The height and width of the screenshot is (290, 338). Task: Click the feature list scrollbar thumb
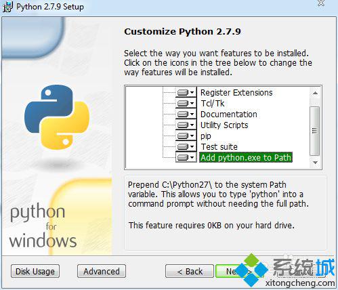[315, 131]
